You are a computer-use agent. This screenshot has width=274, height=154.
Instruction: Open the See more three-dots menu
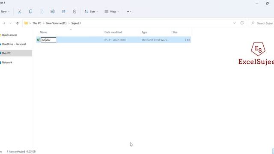(128, 12)
